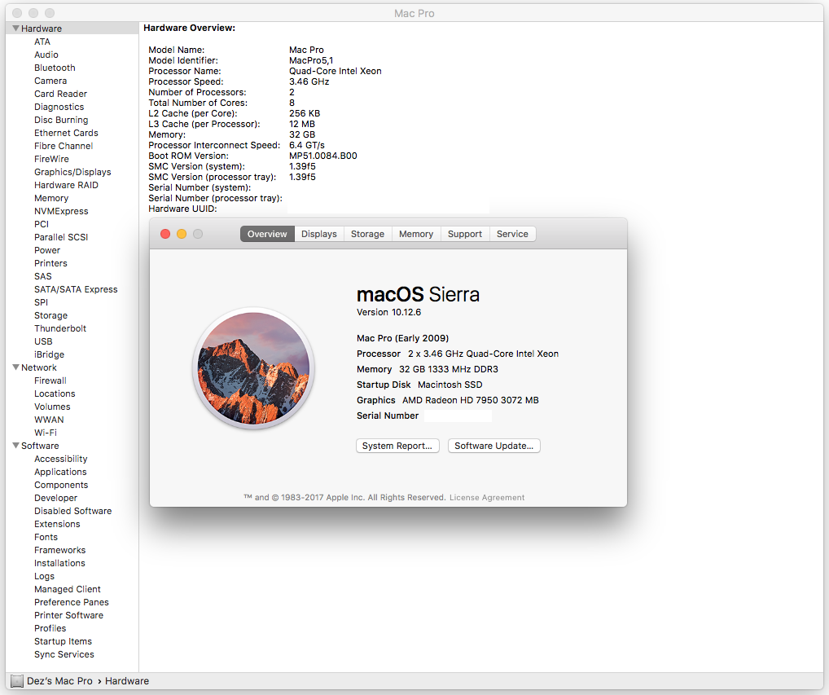829x695 pixels.
Task: Select ATA in the Hardware list
Action: coord(42,42)
